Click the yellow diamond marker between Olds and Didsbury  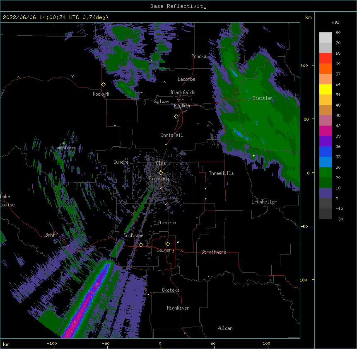pos(161,173)
